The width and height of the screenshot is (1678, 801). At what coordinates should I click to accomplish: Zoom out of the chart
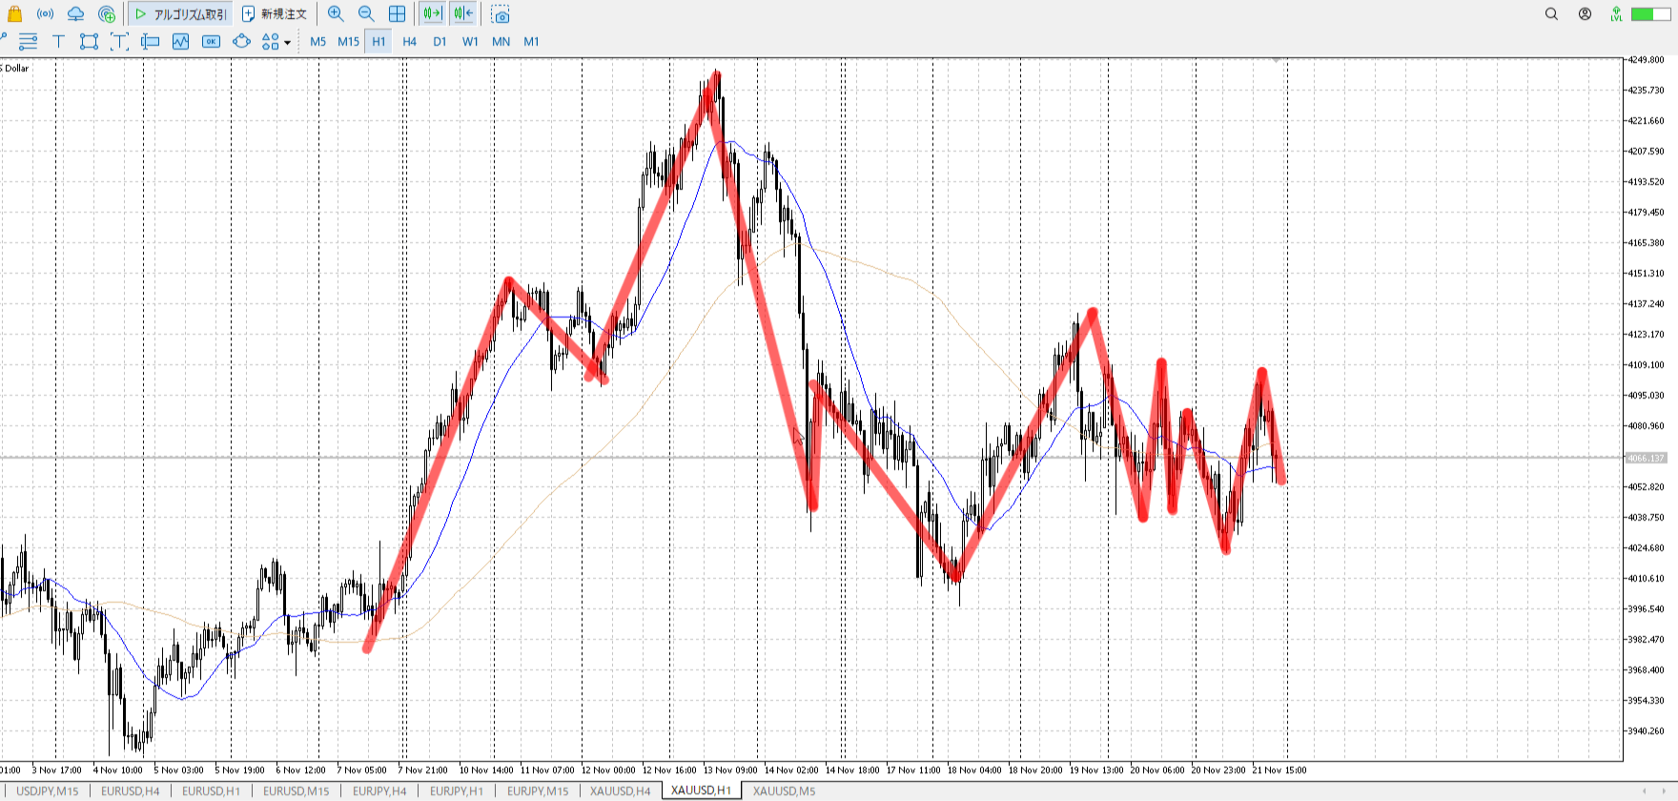(x=366, y=14)
